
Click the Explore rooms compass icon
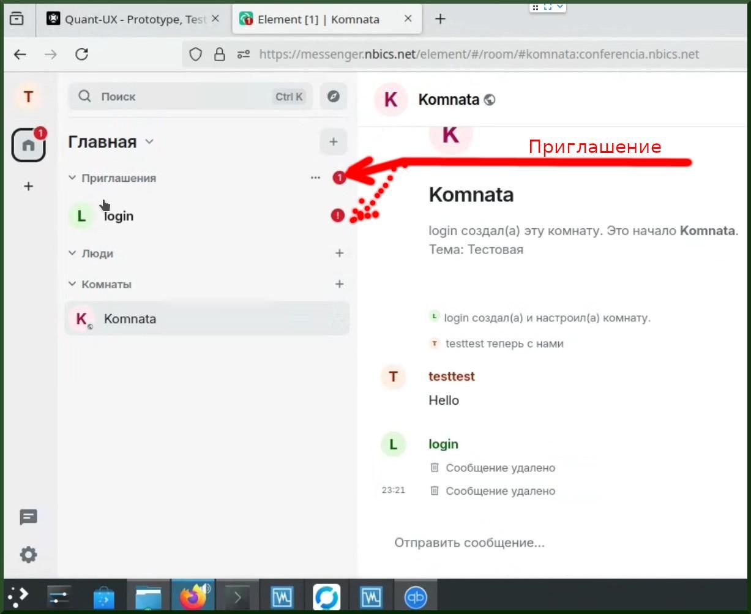(x=333, y=97)
